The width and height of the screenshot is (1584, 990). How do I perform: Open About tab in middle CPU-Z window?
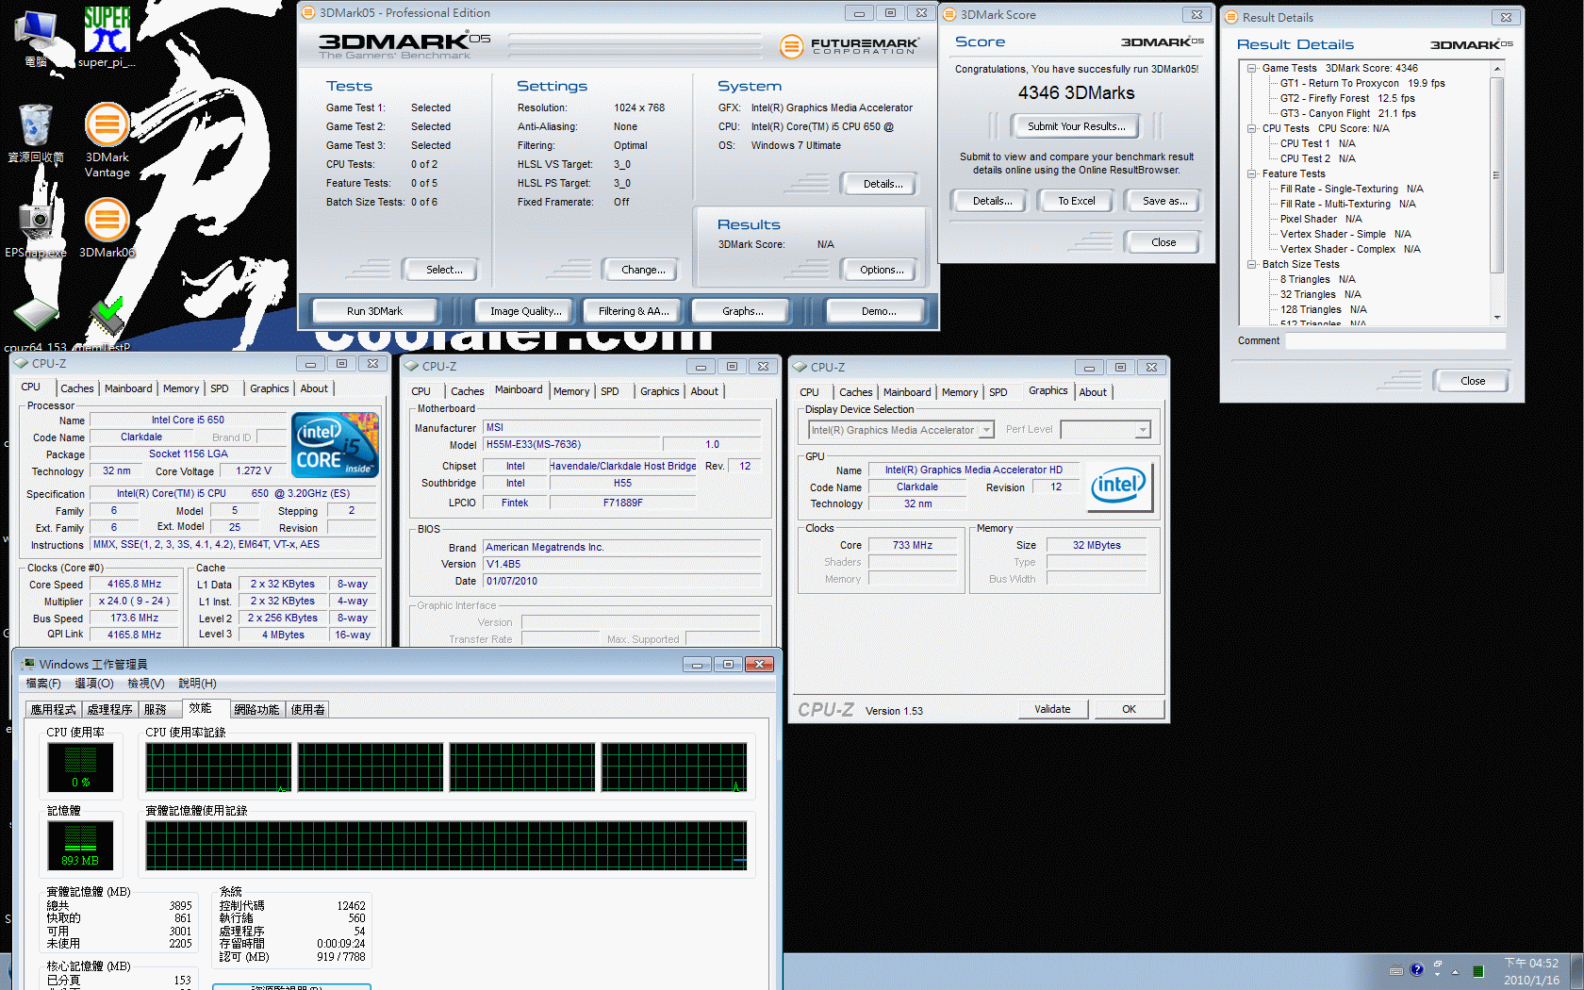click(x=704, y=391)
